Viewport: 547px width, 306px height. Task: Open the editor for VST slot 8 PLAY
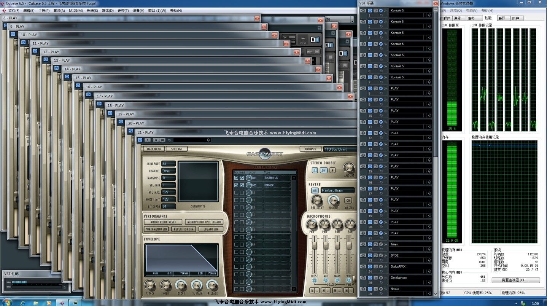point(381,88)
